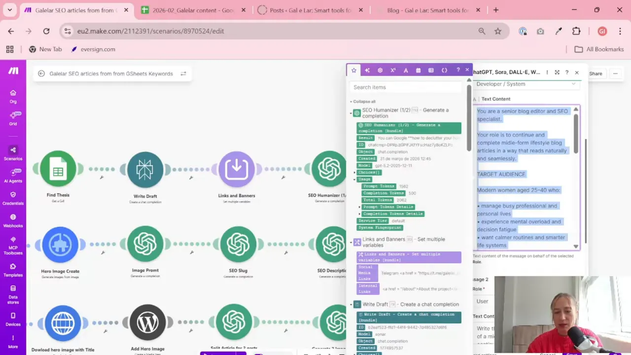Open the eversign.com bookmark

coord(93,49)
